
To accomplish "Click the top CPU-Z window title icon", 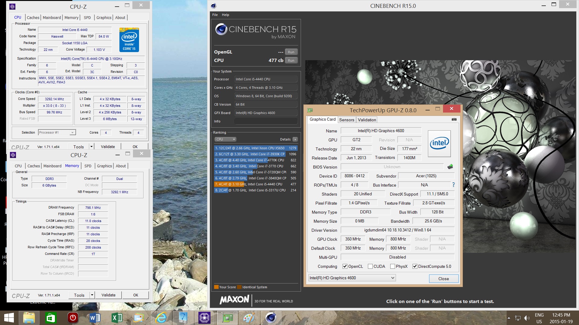I will pyautogui.click(x=12, y=7).
